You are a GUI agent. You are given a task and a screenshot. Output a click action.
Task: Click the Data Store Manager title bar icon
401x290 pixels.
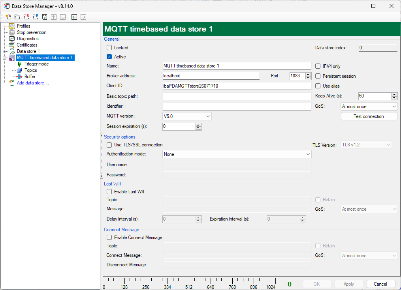click(7, 6)
